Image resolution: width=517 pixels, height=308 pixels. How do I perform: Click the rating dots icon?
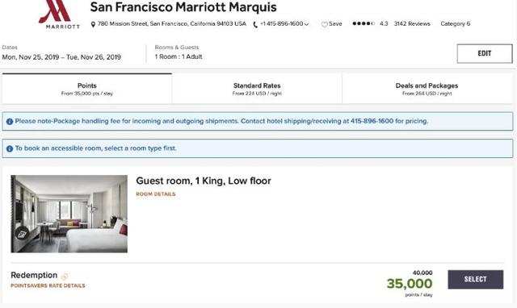(x=364, y=23)
